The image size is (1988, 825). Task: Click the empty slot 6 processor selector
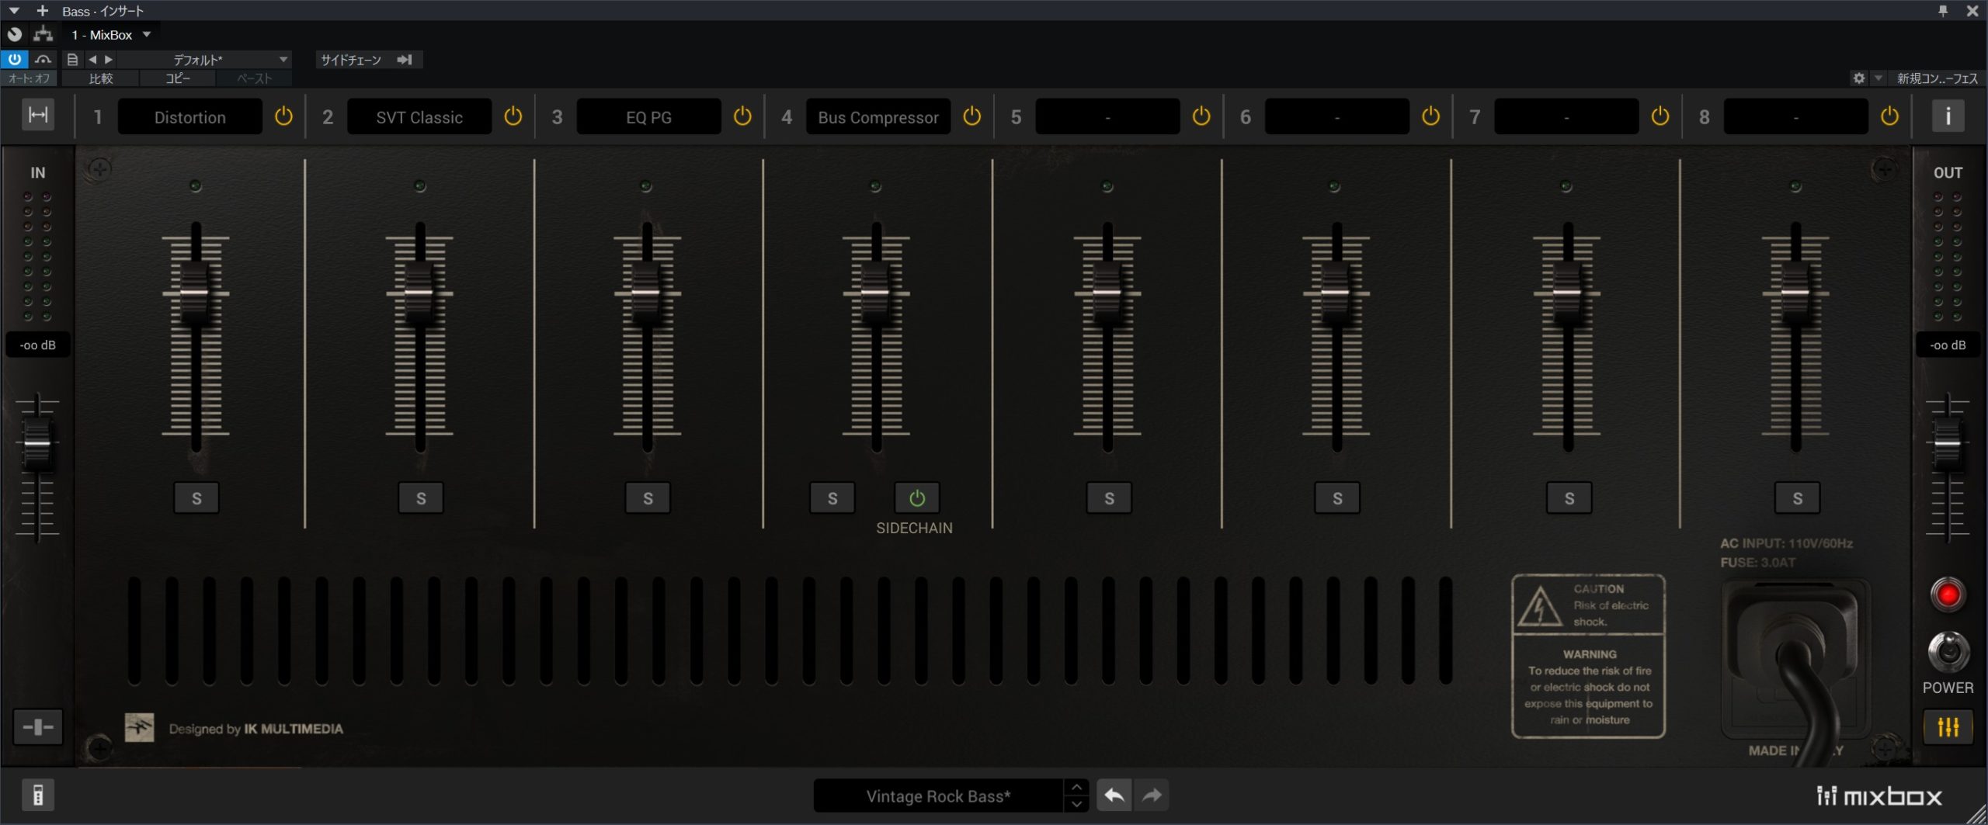(x=1337, y=117)
